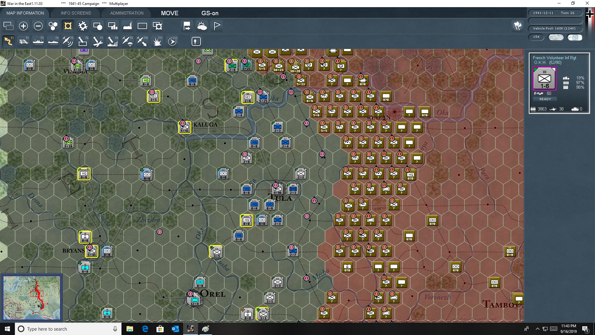
Task: Click the 1941-12-11 Turn 26 display
Action: [555, 13]
